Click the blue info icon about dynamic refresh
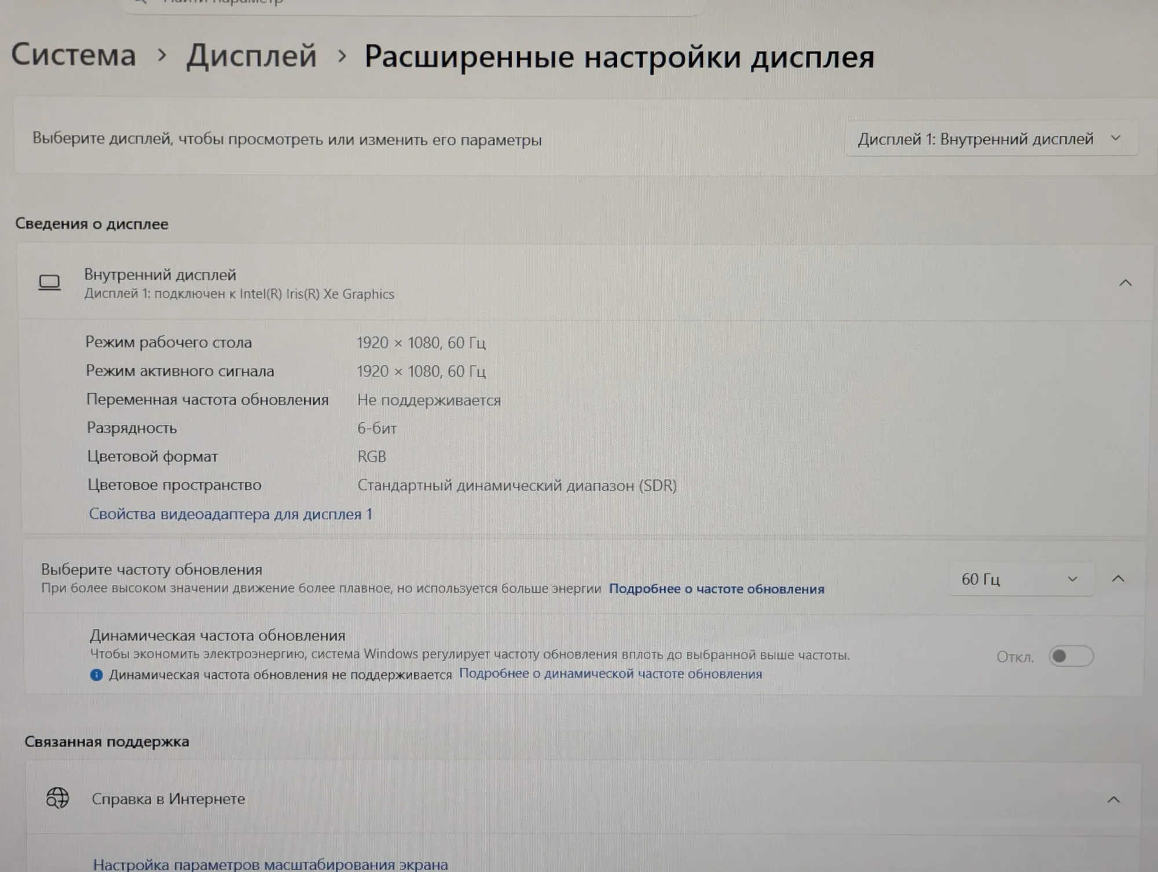Screen dimensions: 1158x872 [97, 675]
